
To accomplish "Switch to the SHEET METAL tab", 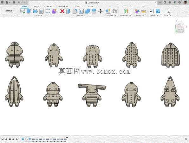I will [x=63, y=6].
